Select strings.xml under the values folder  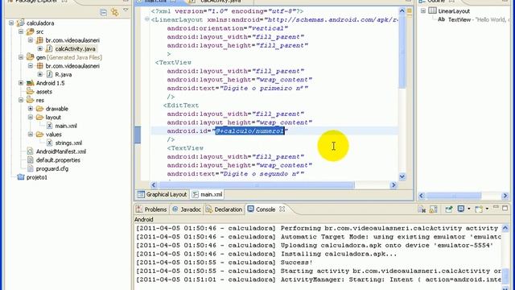[68, 143]
